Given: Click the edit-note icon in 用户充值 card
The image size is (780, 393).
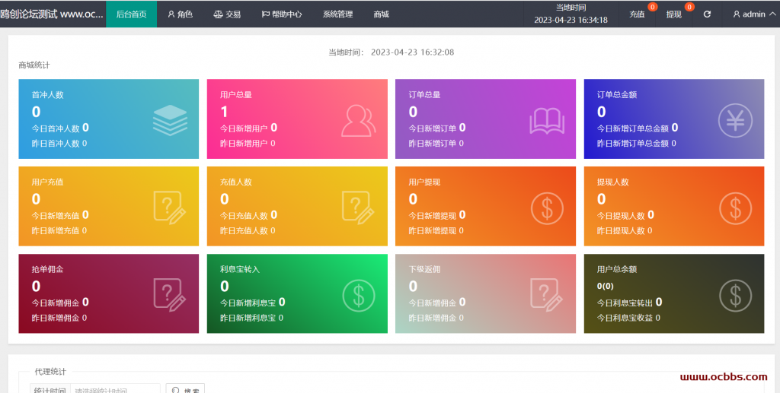Looking at the screenshot, I should (x=170, y=207).
